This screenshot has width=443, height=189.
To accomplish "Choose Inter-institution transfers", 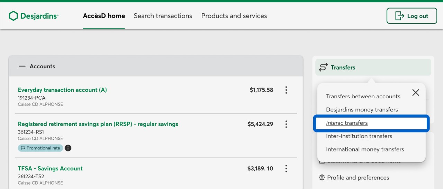I will (359, 136).
